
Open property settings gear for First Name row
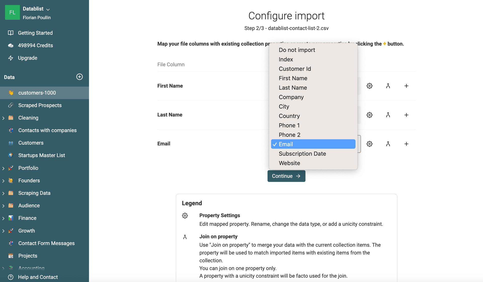click(369, 86)
